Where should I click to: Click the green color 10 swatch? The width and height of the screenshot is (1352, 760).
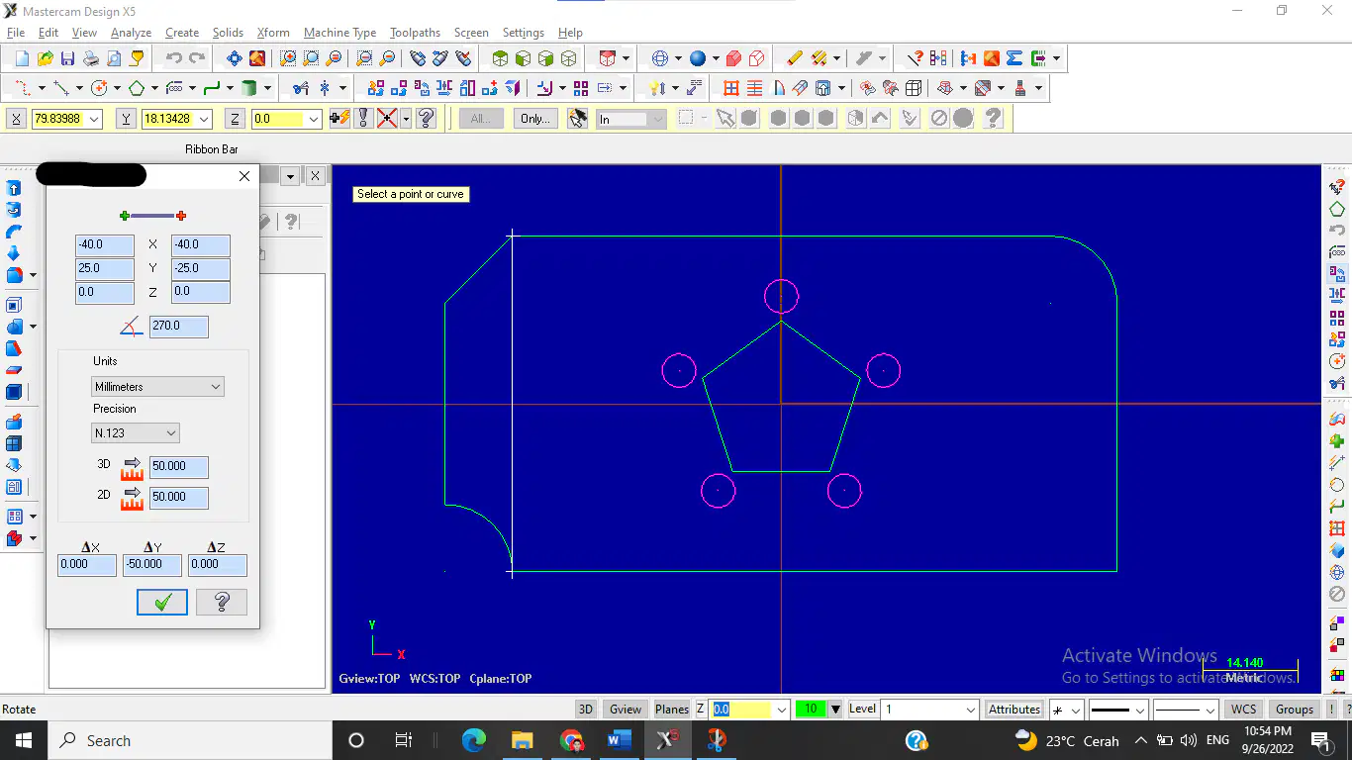coord(811,709)
